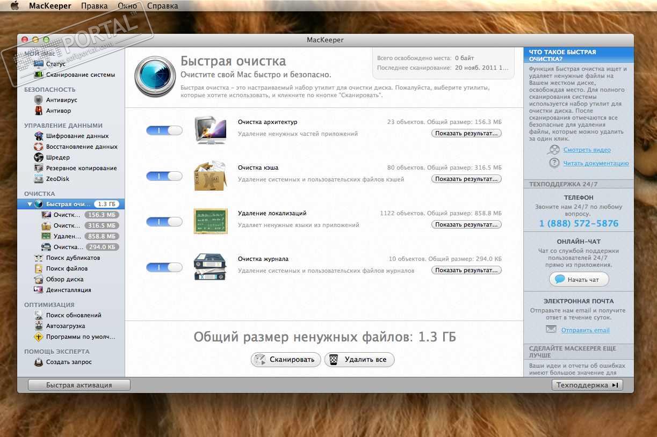This screenshot has width=657, height=437.
Task: Click the Шифрование данных icon
Action: pos(38,136)
